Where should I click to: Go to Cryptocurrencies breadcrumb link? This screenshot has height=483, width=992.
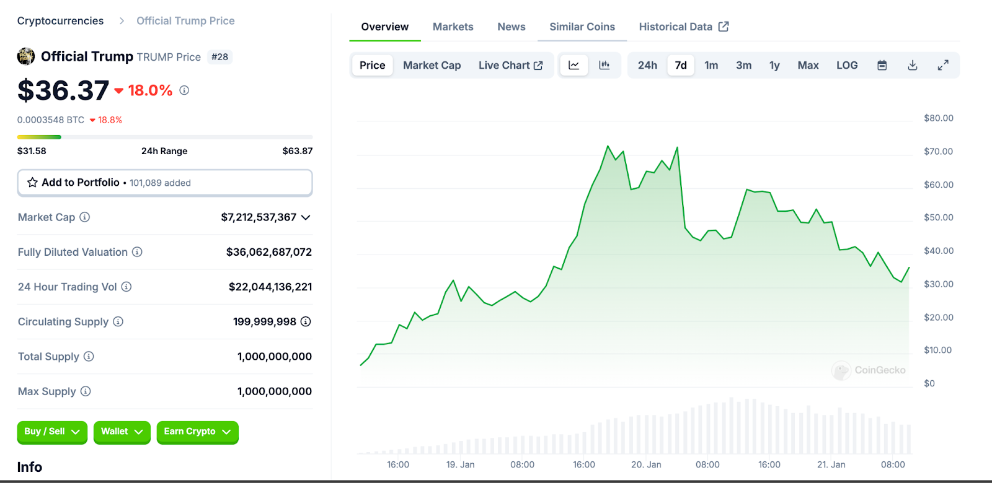coord(61,21)
